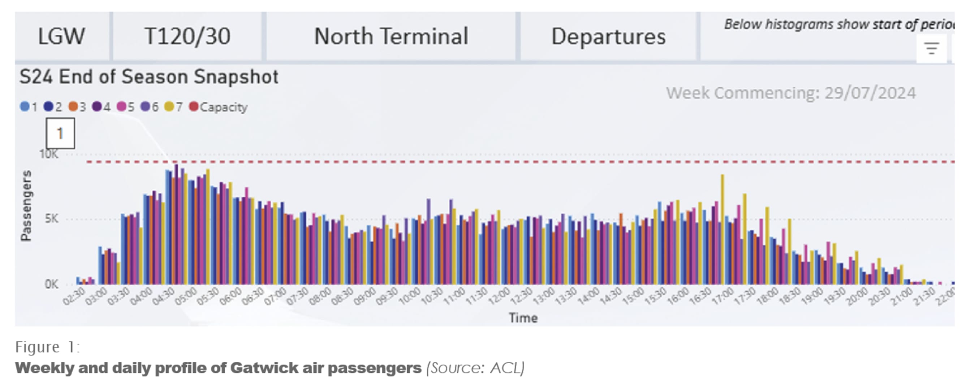971x390 pixels.
Task: Click the filter icon in the top-right corner
Action: tap(931, 49)
